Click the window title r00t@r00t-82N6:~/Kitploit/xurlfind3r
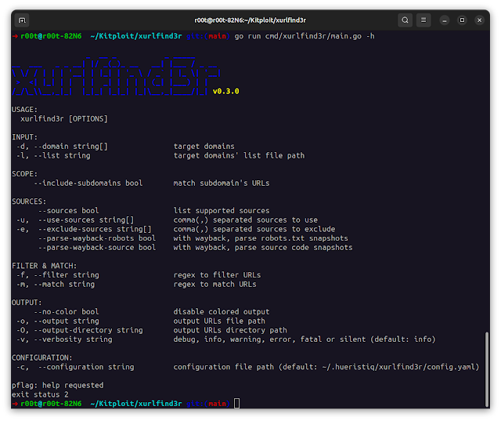 point(250,20)
